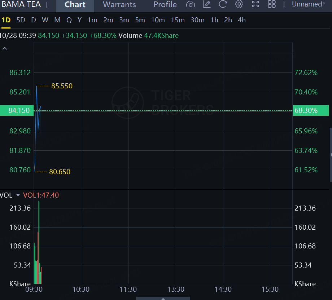Click the tallest green volume bar
Image resolution: width=332 pixels, height=300 pixels.
(x=39, y=242)
